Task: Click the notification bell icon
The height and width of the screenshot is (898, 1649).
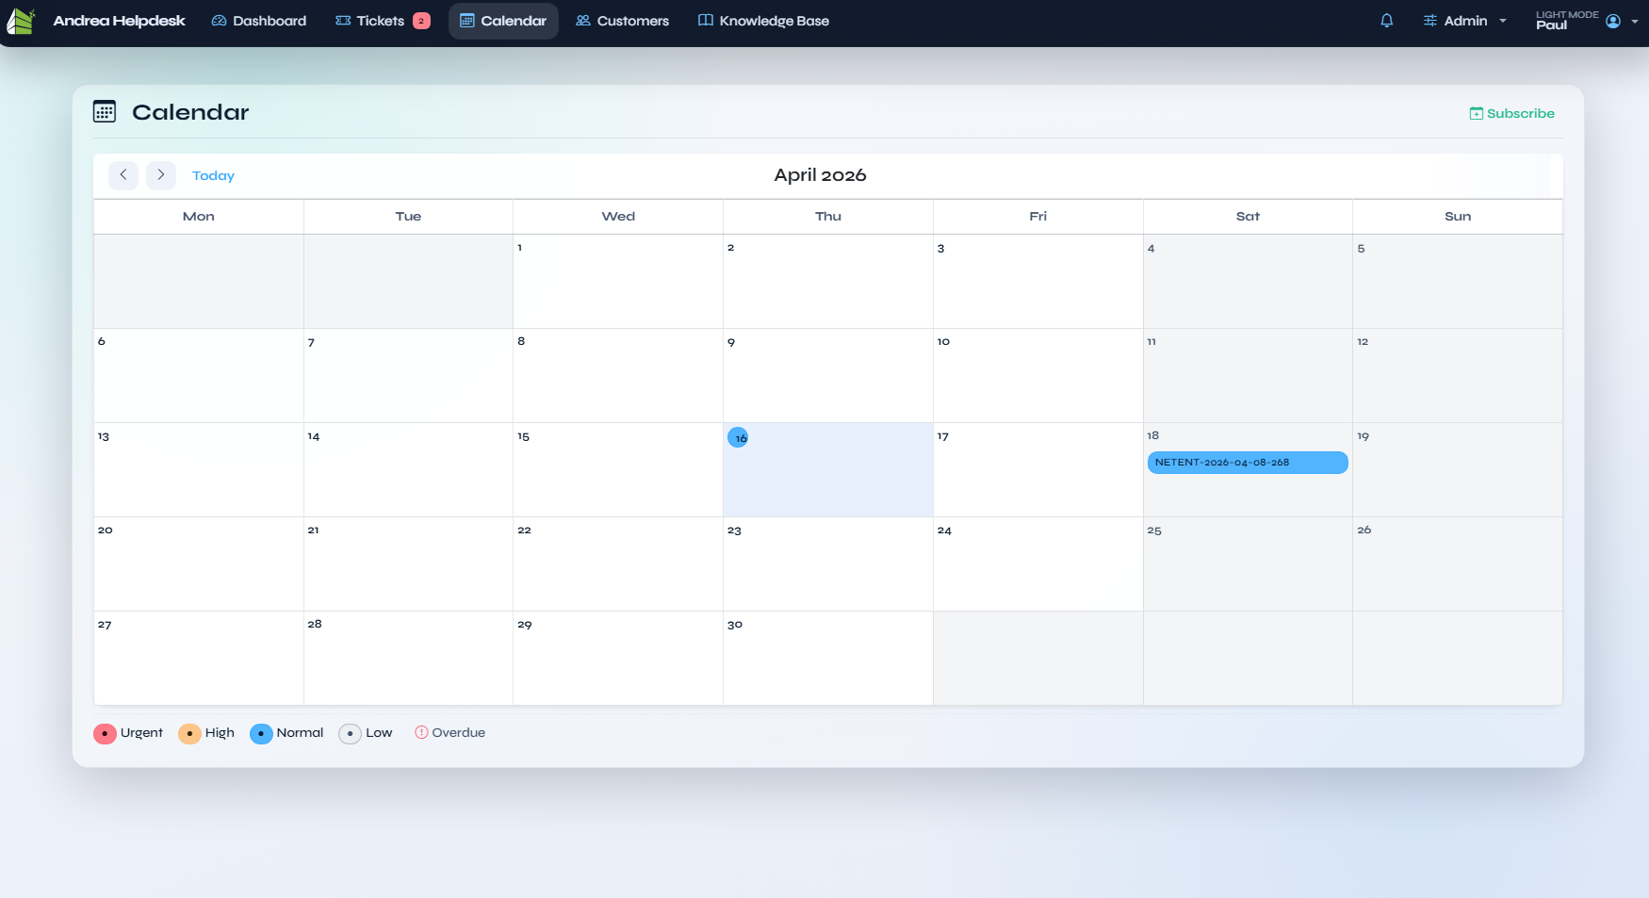Action: point(1385,20)
